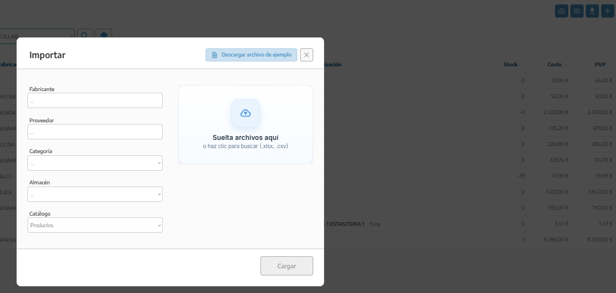616x293 pixels.
Task: Click the cloud upload icon in drop zone
Action: pyautogui.click(x=246, y=114)
